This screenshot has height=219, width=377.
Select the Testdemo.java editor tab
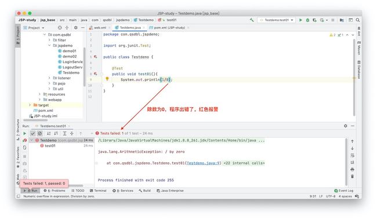(x=130, y=28)
